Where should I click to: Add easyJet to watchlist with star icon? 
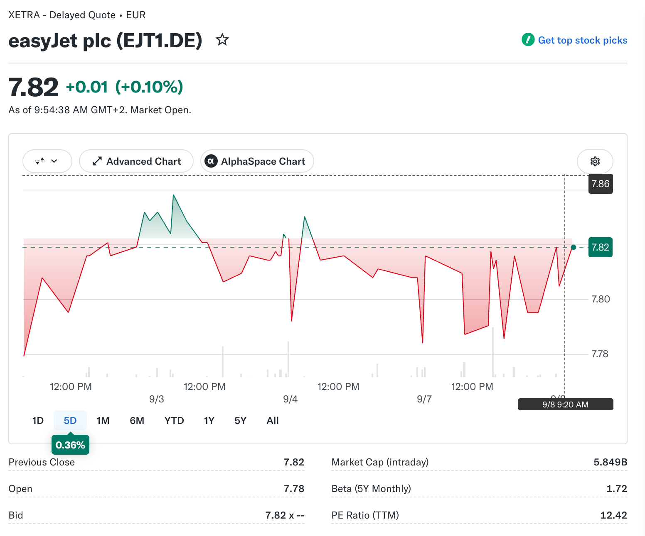click(222, 40)
